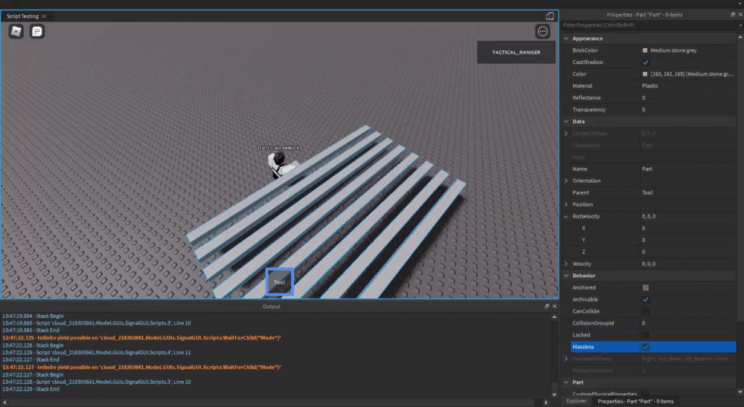Expand the ResizableFaces property
The height and width of the screenshot is (407, 744).
pos(566,359)
